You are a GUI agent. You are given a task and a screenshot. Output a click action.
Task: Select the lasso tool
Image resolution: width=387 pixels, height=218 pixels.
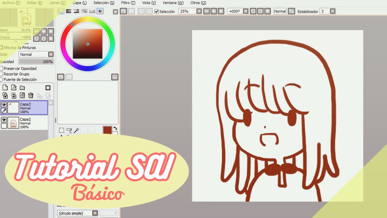pyautogui.click(x=69, y=130)
